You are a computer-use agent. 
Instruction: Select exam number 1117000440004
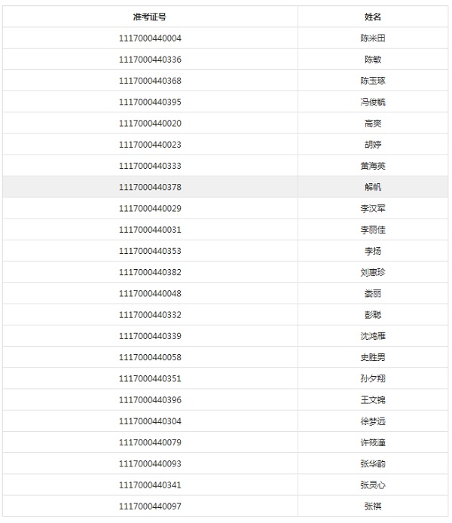tap(150, 38)
